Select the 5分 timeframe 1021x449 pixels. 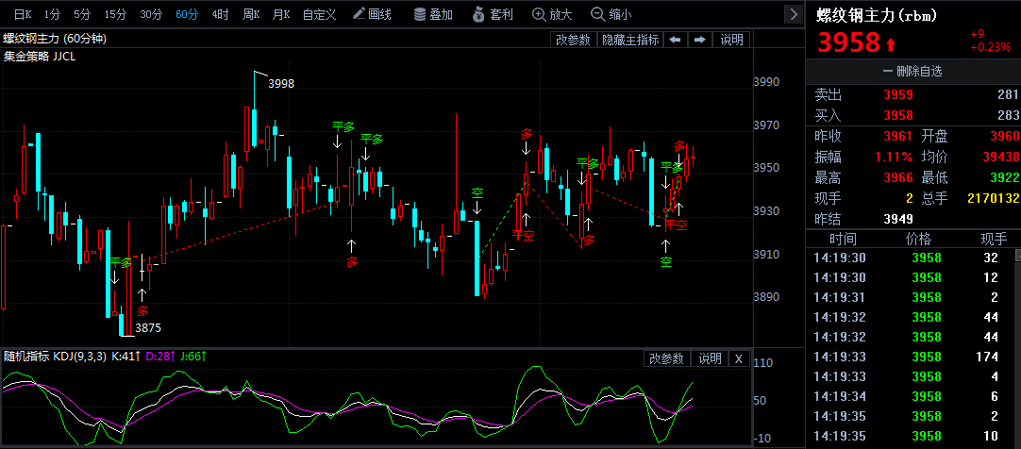[82, 13]
